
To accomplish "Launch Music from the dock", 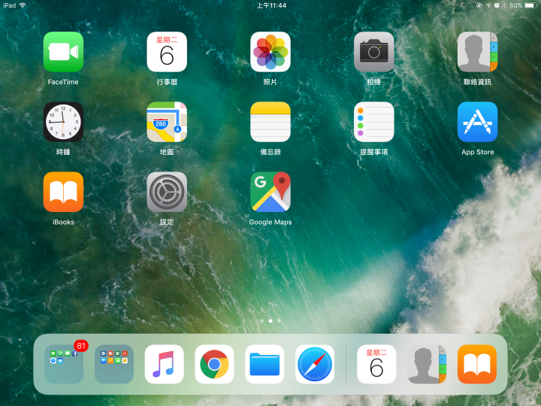I will tap(165, 364).
